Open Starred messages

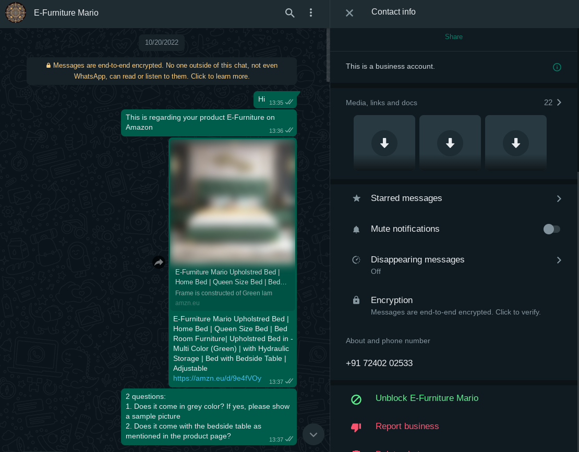(454, 198)
